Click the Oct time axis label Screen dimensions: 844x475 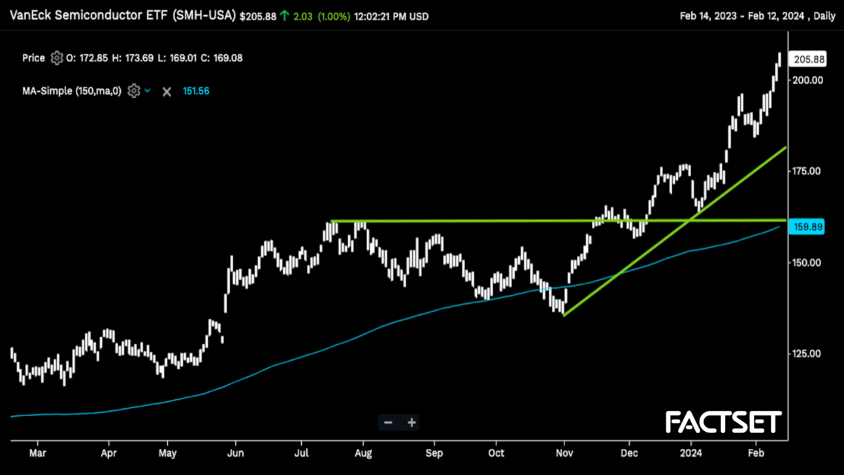496,453
